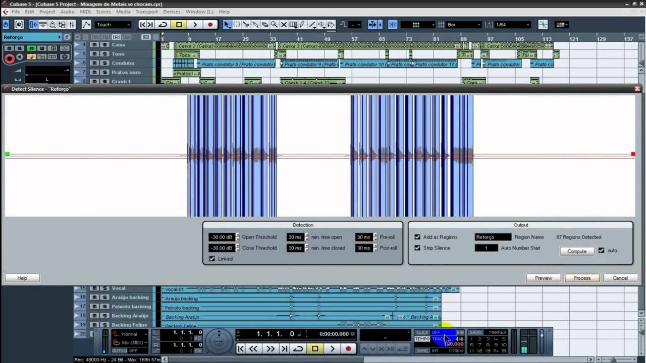Image resolution: width=646 pixels, height=363 pixels.
Task: Select the Line tool
Action: click(x=312, y=24)
